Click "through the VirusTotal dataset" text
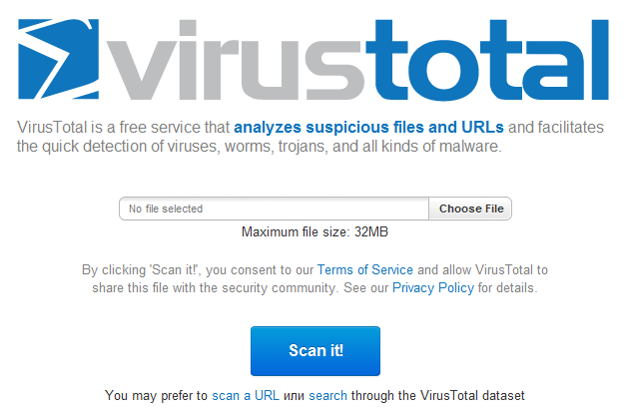 [x=438, y=396]
